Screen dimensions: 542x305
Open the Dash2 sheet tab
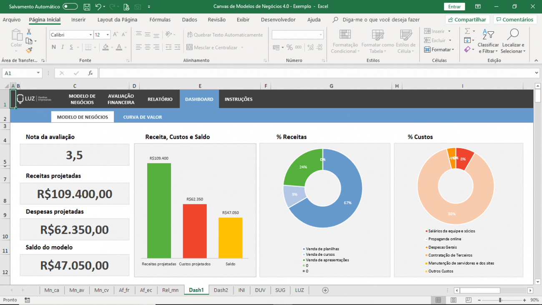pos(221,290)
